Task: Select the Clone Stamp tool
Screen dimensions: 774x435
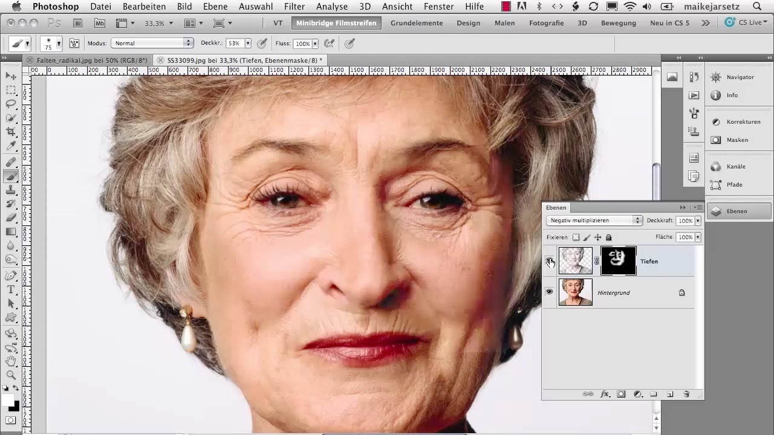Action: [x=11, y=190]
